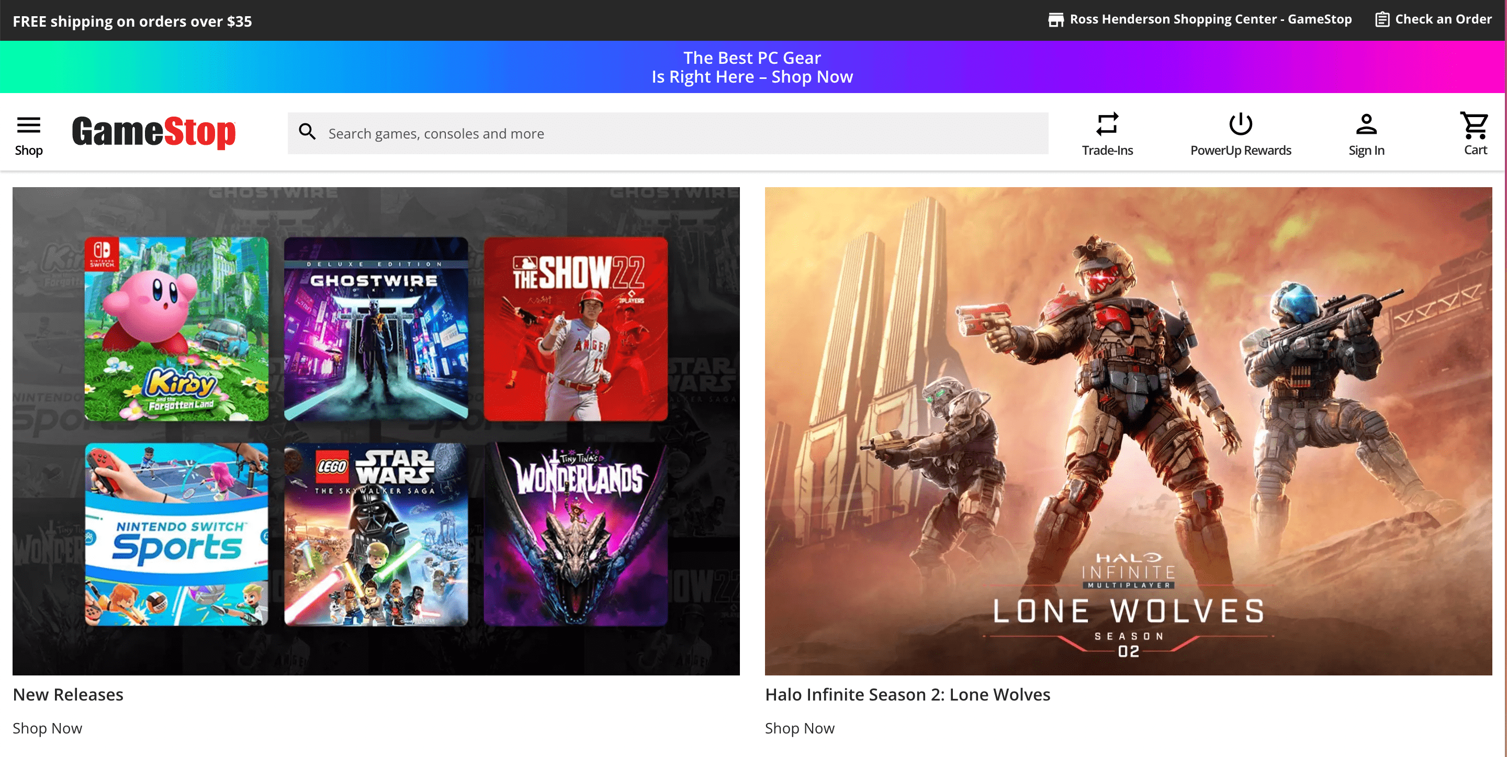Select the Kirby Forgotten Land cover
Screen dimensions: 1507x757
coord(177,328)
